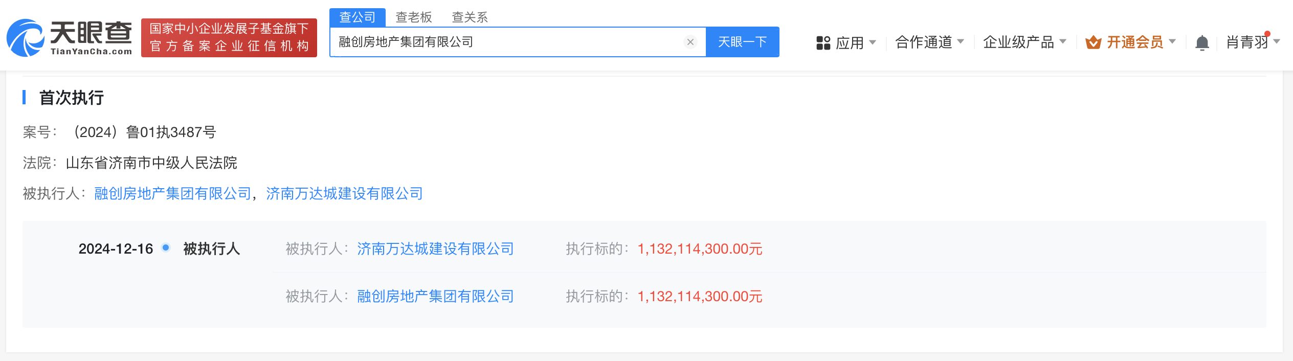Click the 2024-12-16 timeline dot marker
This screenshot has height=361, width=1293.
click(x=166, y=247)
